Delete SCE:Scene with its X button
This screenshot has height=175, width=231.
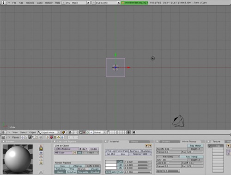119,3
